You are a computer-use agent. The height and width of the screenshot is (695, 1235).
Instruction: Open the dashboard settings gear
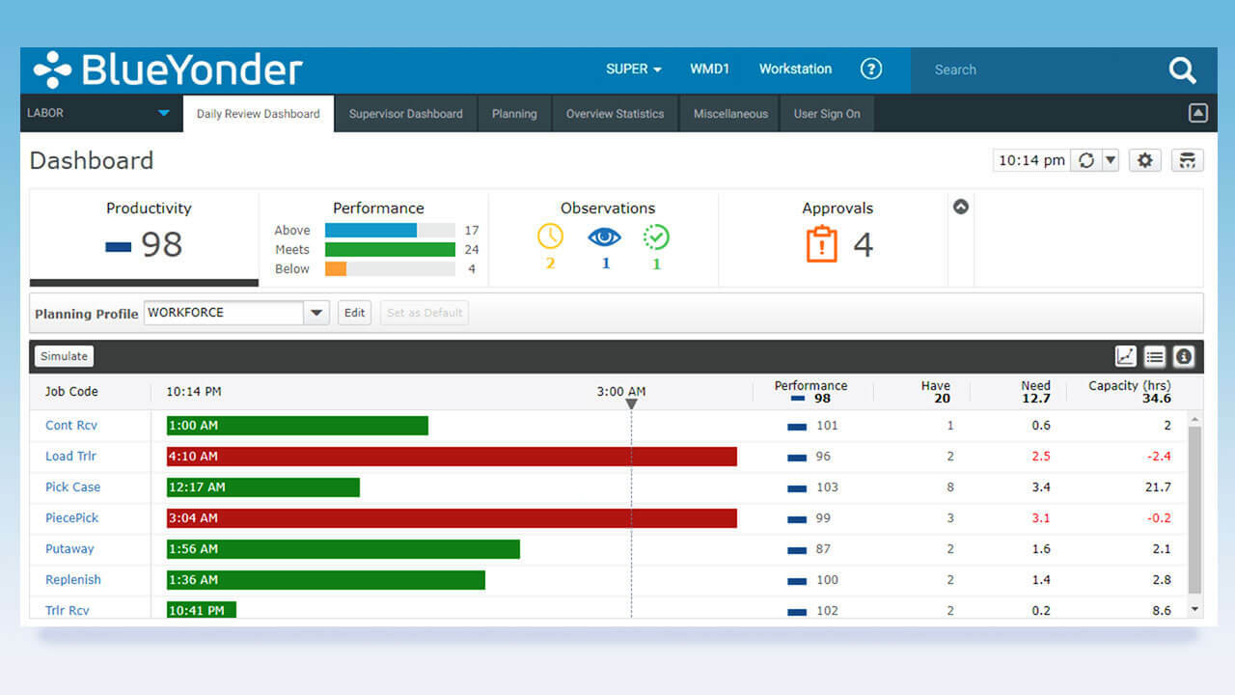pyautogui.click(x=1144, y=160)
